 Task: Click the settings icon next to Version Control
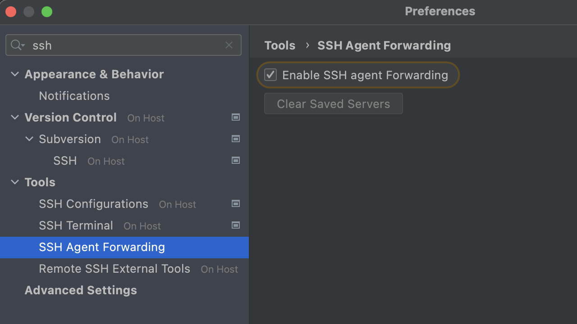point(235,117)
